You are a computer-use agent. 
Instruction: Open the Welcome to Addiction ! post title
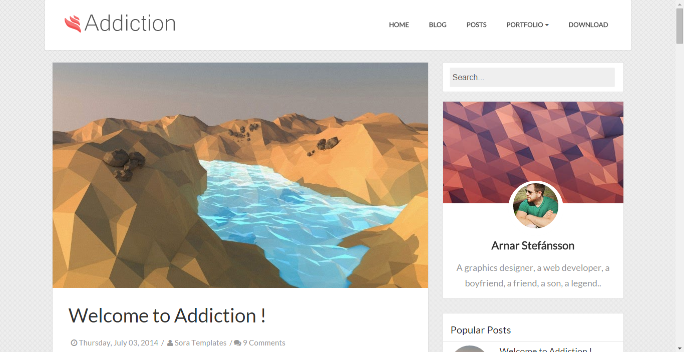click(167, 315)
